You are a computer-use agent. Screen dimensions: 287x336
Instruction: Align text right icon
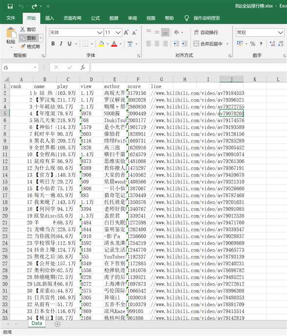click(x=165, y=44)
